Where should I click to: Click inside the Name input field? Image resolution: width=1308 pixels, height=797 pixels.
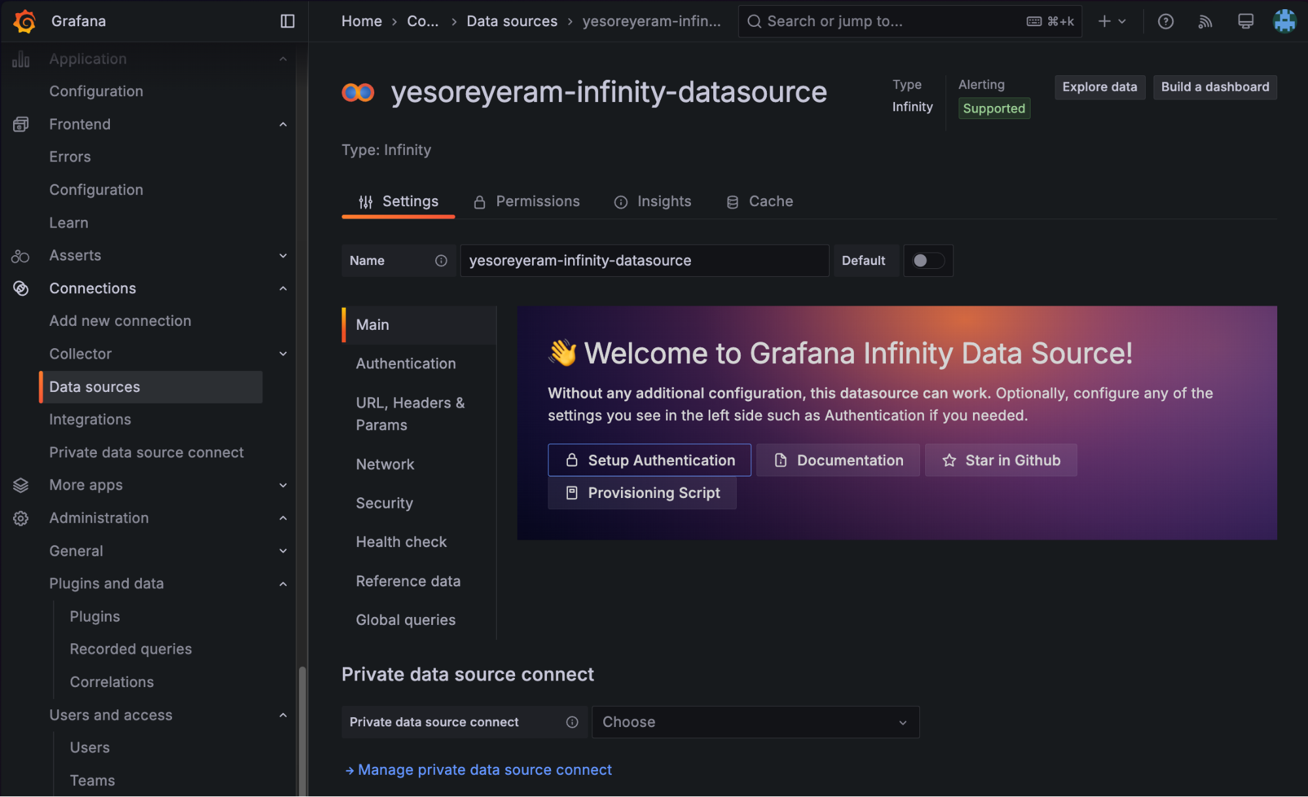click(645, 260)
